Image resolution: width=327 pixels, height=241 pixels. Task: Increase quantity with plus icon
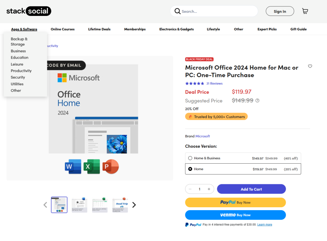point(209,189)
